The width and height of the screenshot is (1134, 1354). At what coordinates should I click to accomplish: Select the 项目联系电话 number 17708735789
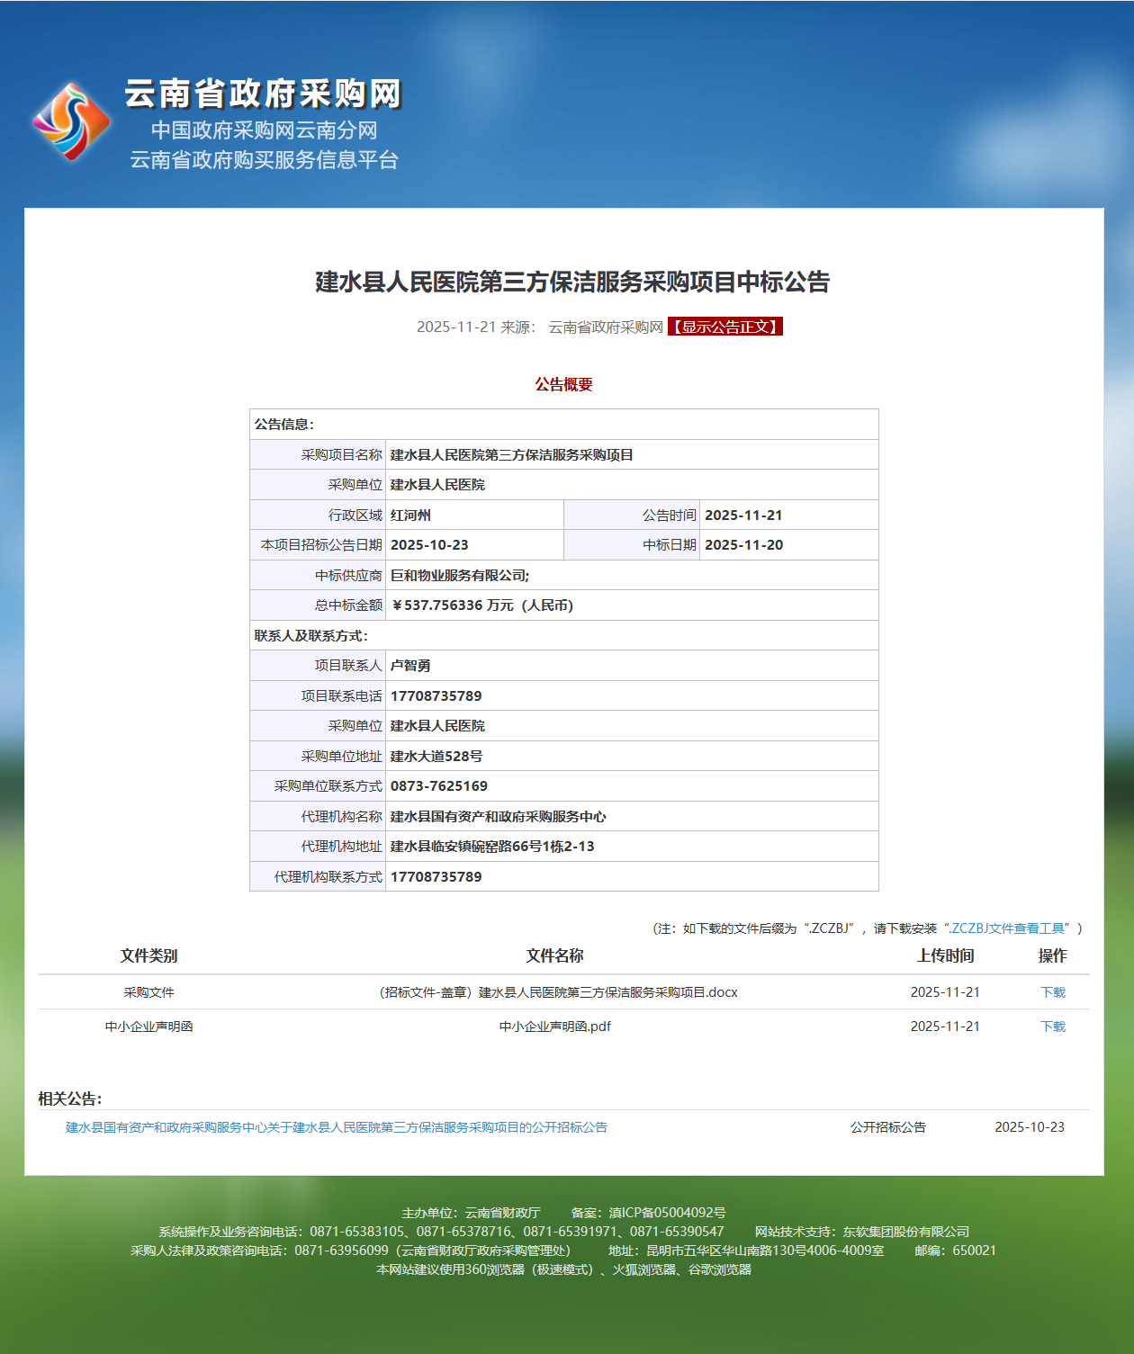[x=436, y=695]
